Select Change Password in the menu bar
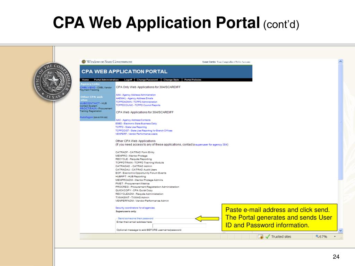This screenshot has width=355, height=266. [x=147, y=80]
